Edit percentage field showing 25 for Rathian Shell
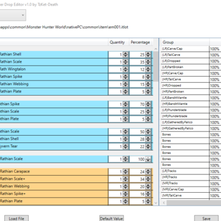Screen dimensions: 221x221 (138, 55)
